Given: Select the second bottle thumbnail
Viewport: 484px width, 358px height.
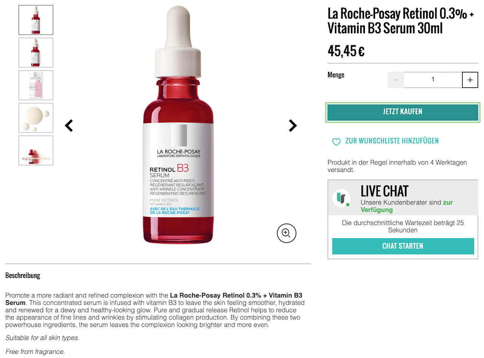Looking at the screenshot, I should pyautogui.click(x=36, y=53).
